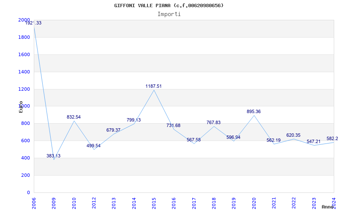This screenshot has width=338, height=211.
Task: Click x-axis year 2023
Action: [314, 203]
